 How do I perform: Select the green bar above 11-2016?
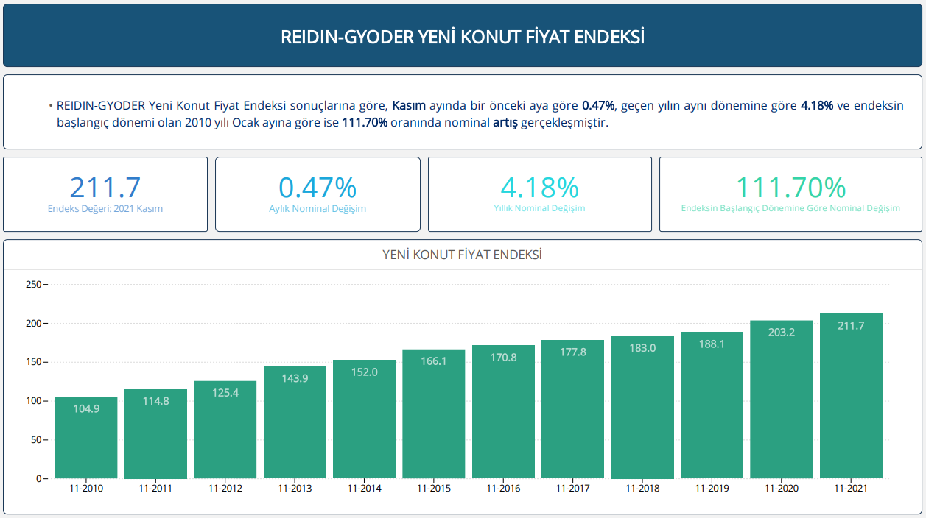tap(503, 412)
